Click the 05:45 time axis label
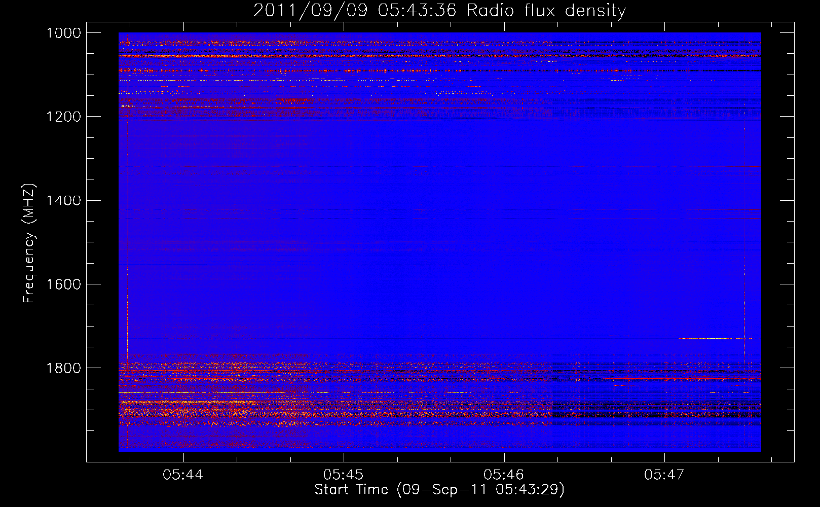 coord(344,475)
